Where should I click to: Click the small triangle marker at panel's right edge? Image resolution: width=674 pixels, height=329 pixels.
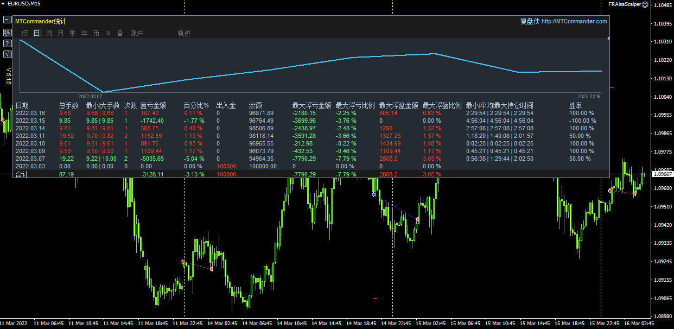click(608, 39)
